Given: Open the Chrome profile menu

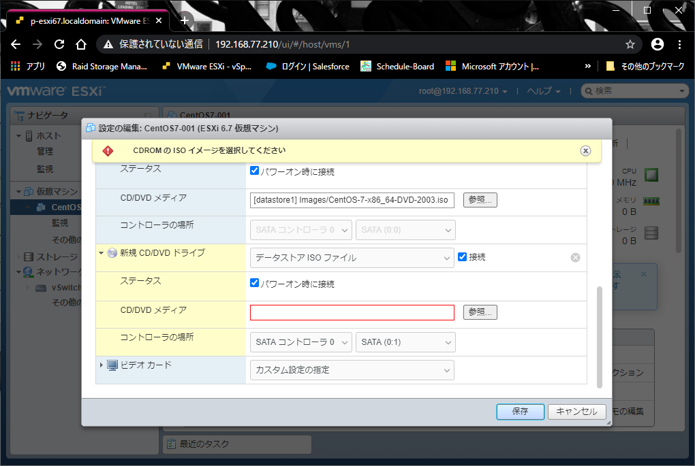Looking at the screenshot, I should [658, 44].
